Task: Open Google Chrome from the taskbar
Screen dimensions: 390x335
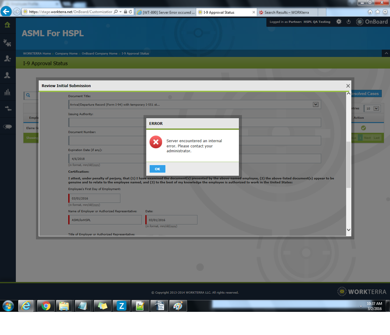Action: coord(46,306)
